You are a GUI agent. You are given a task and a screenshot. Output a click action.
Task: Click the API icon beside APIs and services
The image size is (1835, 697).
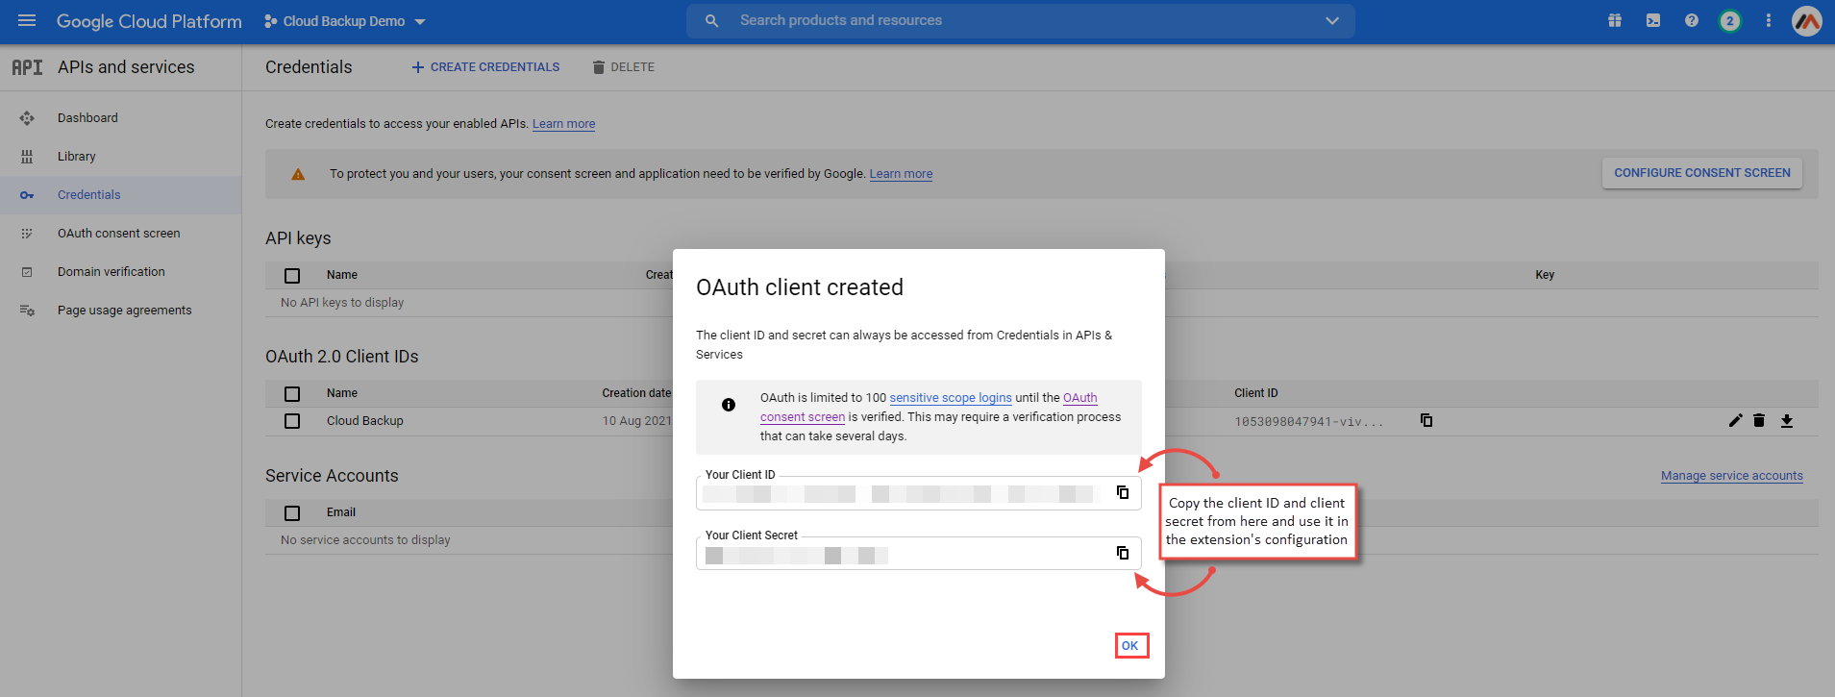coord(27,67)
